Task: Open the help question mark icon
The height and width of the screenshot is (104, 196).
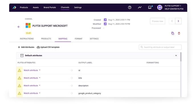Action: 130,7
